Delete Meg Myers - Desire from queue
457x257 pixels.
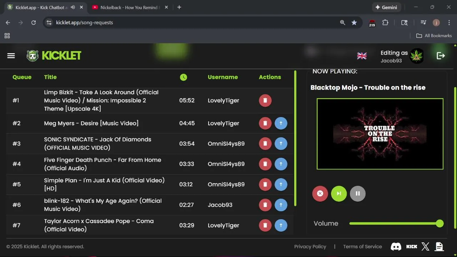pyautogui.click(x=265, y=123)
